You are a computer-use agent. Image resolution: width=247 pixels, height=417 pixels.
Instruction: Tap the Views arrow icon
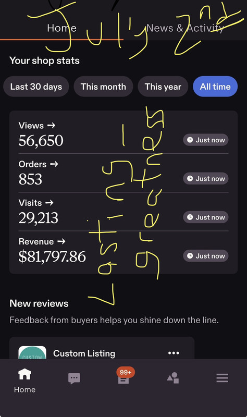pos(51,125)
